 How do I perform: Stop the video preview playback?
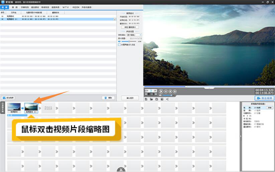point(166,91)
